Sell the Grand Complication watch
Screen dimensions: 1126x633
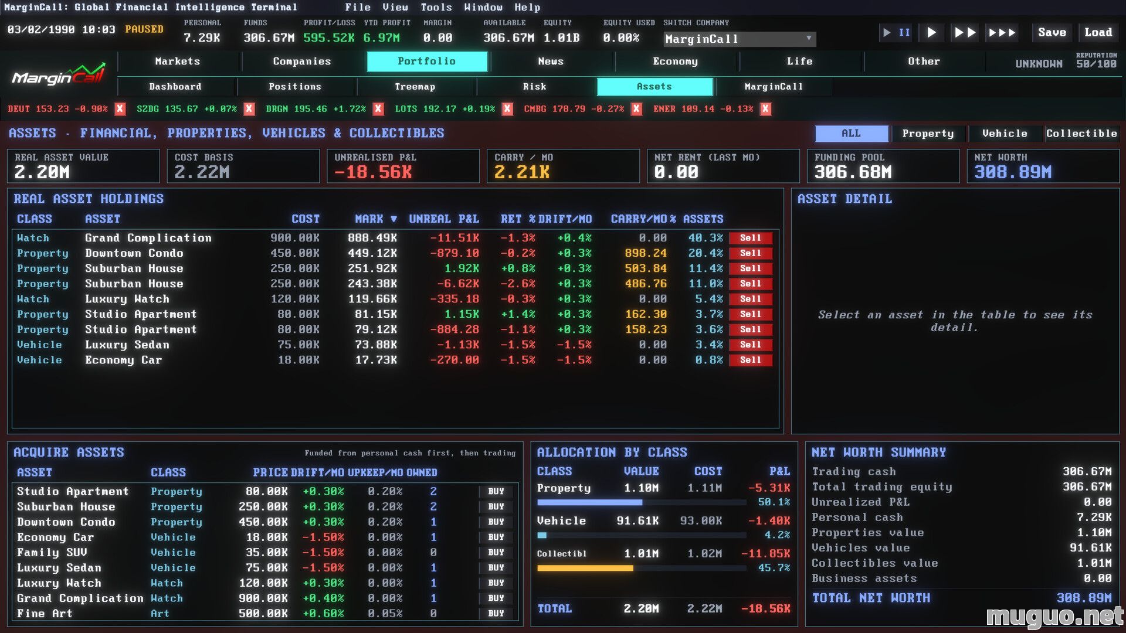(x=750, y=238)
